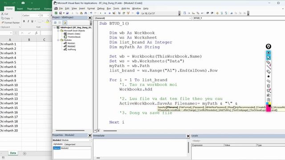
Task: Toggle eye visibility in annotation toolbar
Action: tap(269, 52)
